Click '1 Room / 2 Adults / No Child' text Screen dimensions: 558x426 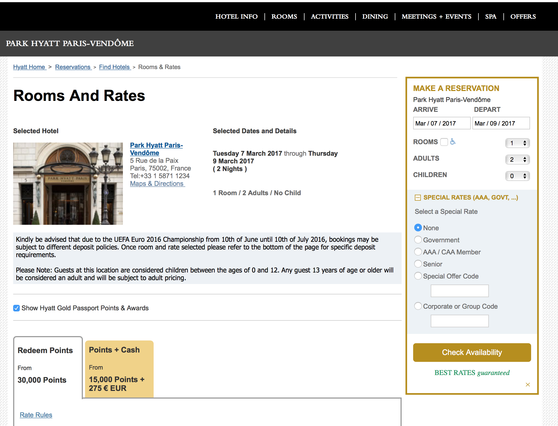click(x=257, y=193)
